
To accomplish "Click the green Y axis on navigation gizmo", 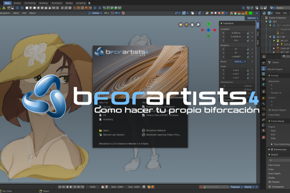I will [x=208, y=24].
